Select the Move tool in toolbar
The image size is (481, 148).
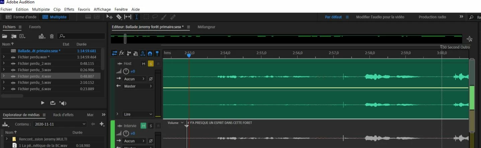point(109,17)
